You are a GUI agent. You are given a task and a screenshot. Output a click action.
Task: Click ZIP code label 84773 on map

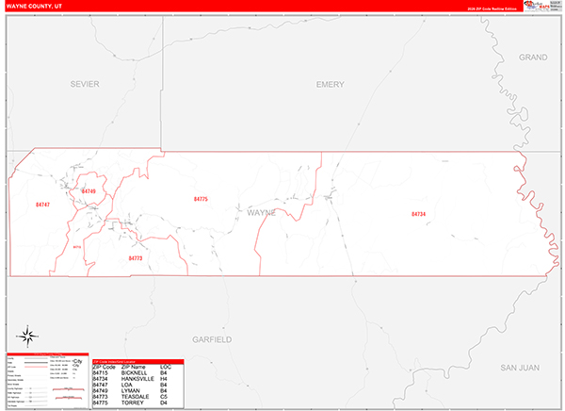point(136,258)
